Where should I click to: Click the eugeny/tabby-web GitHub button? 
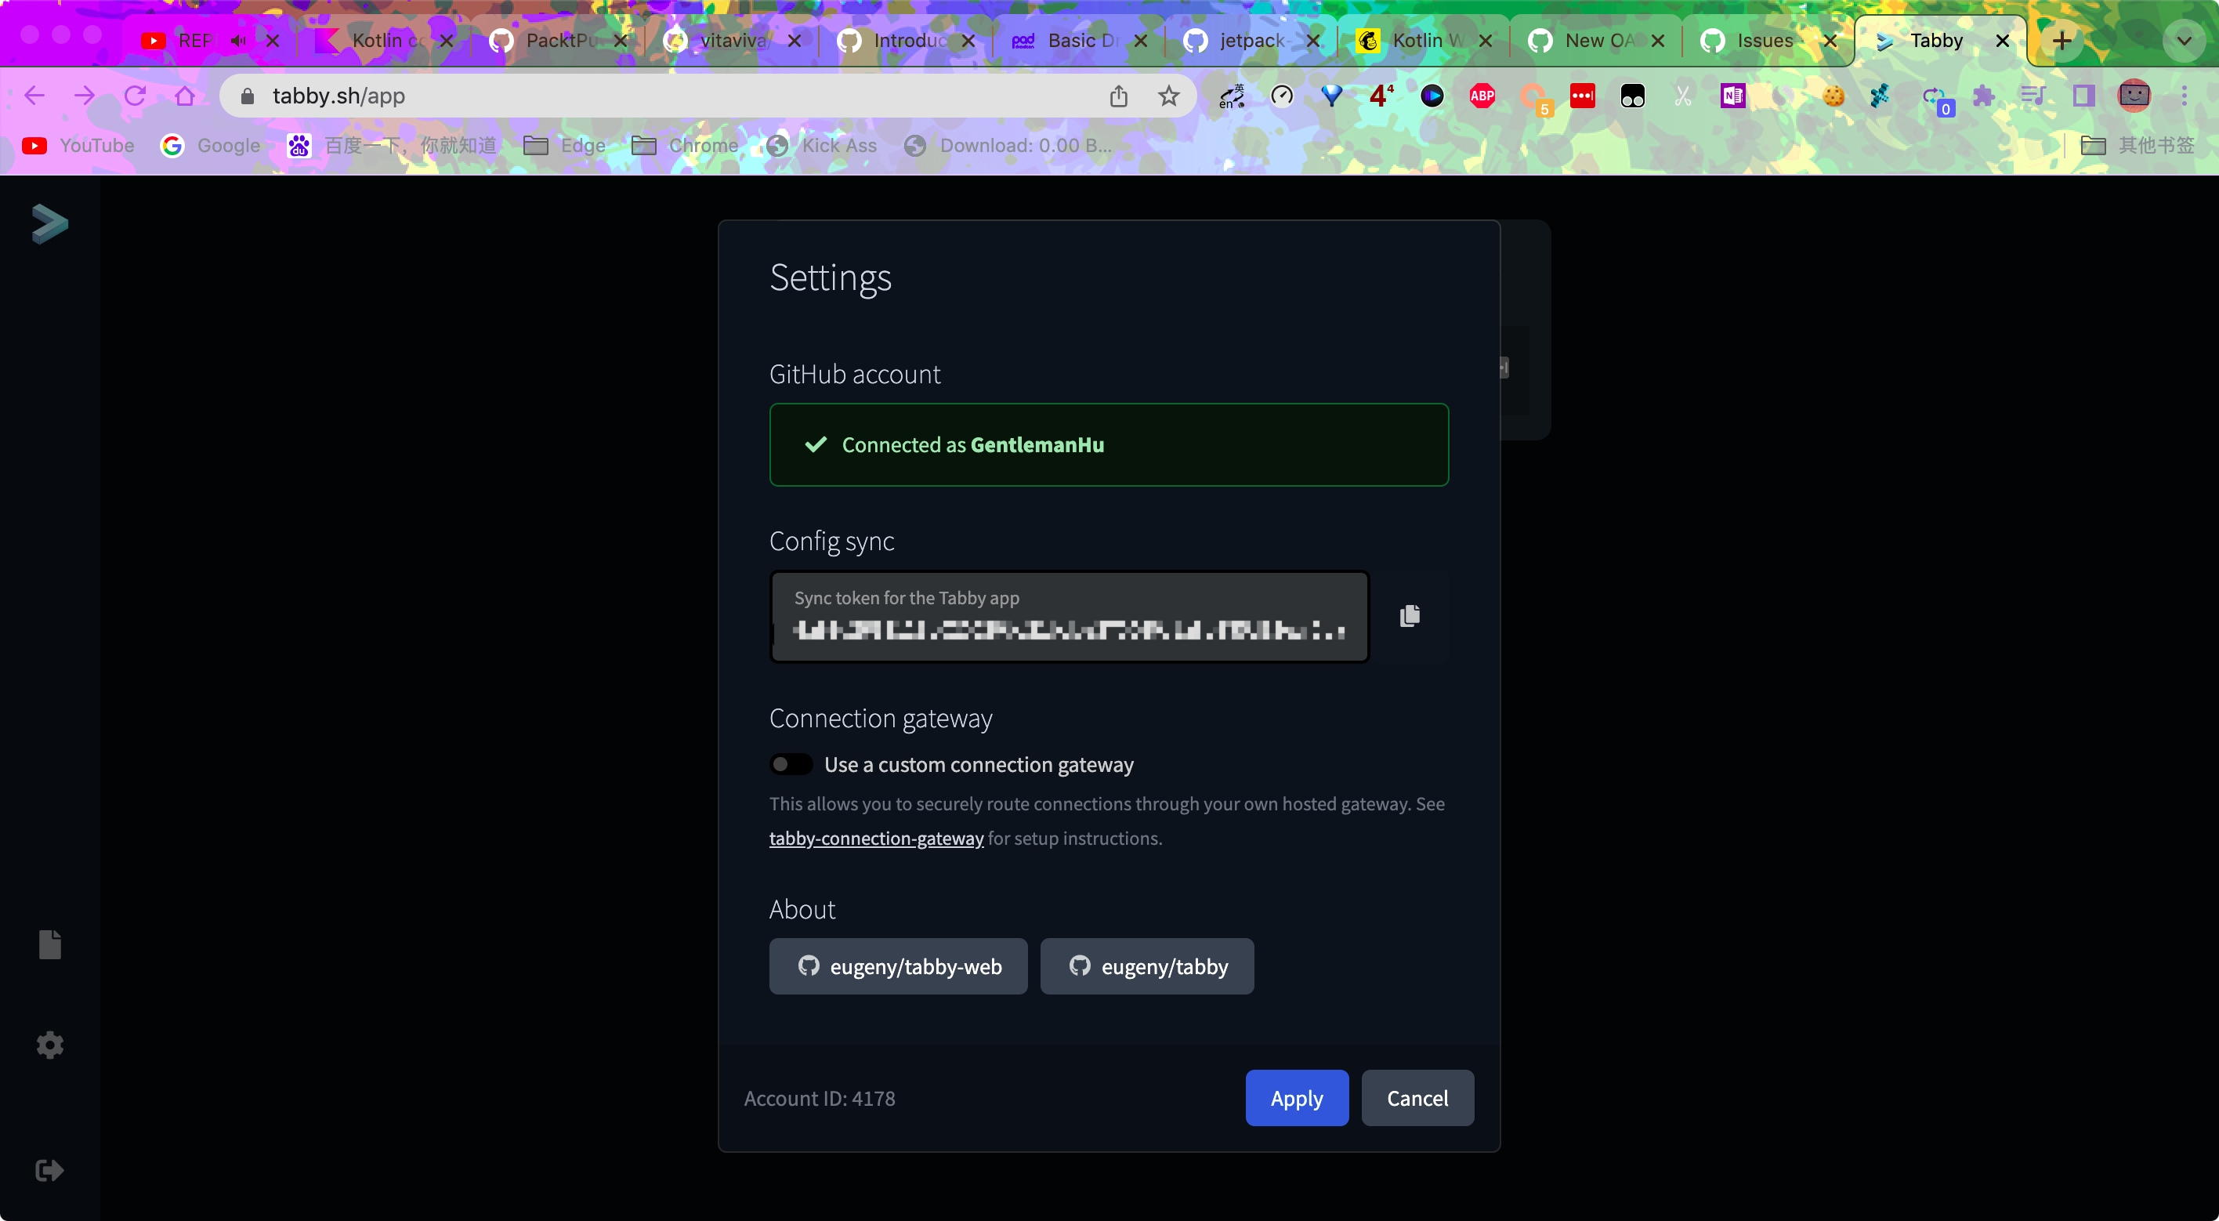898,966
